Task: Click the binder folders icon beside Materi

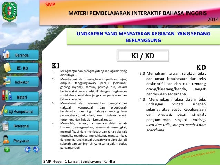Action: 7,95
